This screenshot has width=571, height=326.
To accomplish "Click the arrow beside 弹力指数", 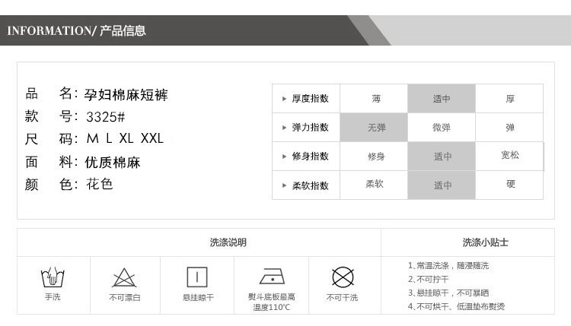I will click(285, 128).
